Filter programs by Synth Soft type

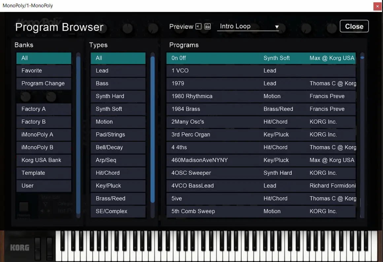(x=118, y=109)
